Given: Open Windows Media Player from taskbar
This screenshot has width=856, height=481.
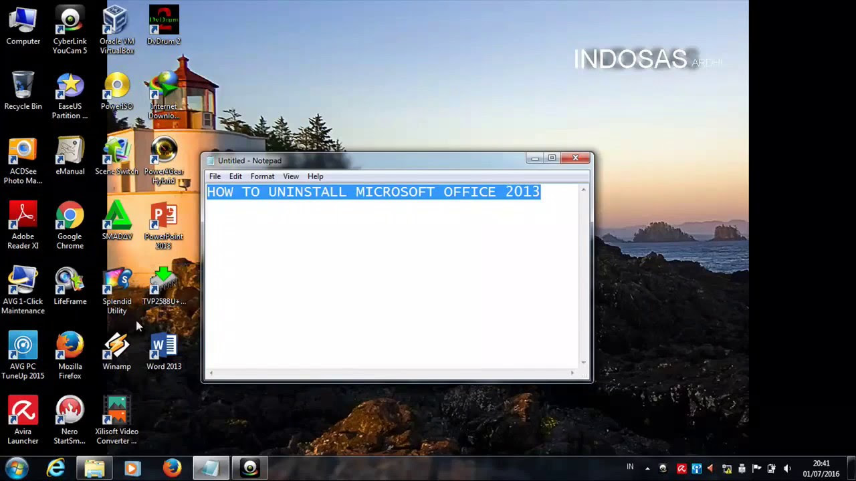Looking at the screenshot, I should [x=132, y=468].
